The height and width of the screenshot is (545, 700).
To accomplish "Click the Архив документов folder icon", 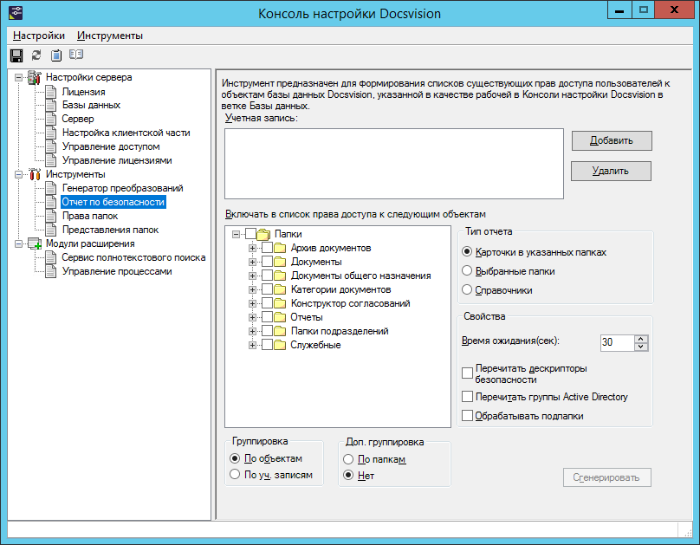I will (280, 249).
